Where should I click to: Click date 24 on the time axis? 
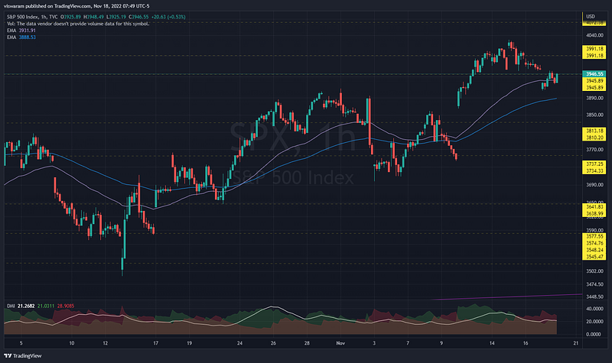(x=239, y=343)
